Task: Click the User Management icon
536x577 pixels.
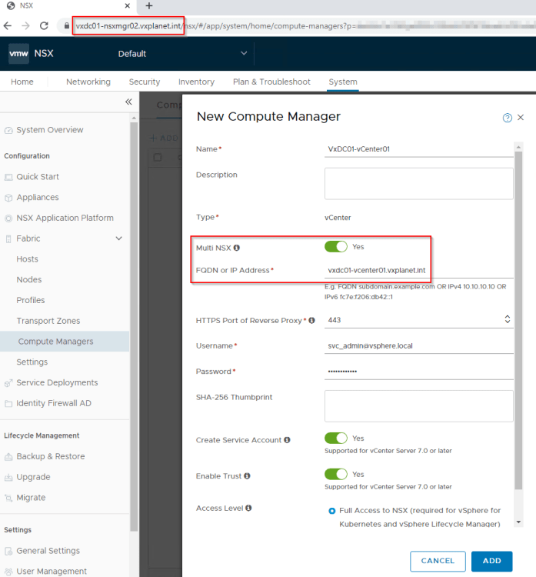Action: [x=8, y=572]
